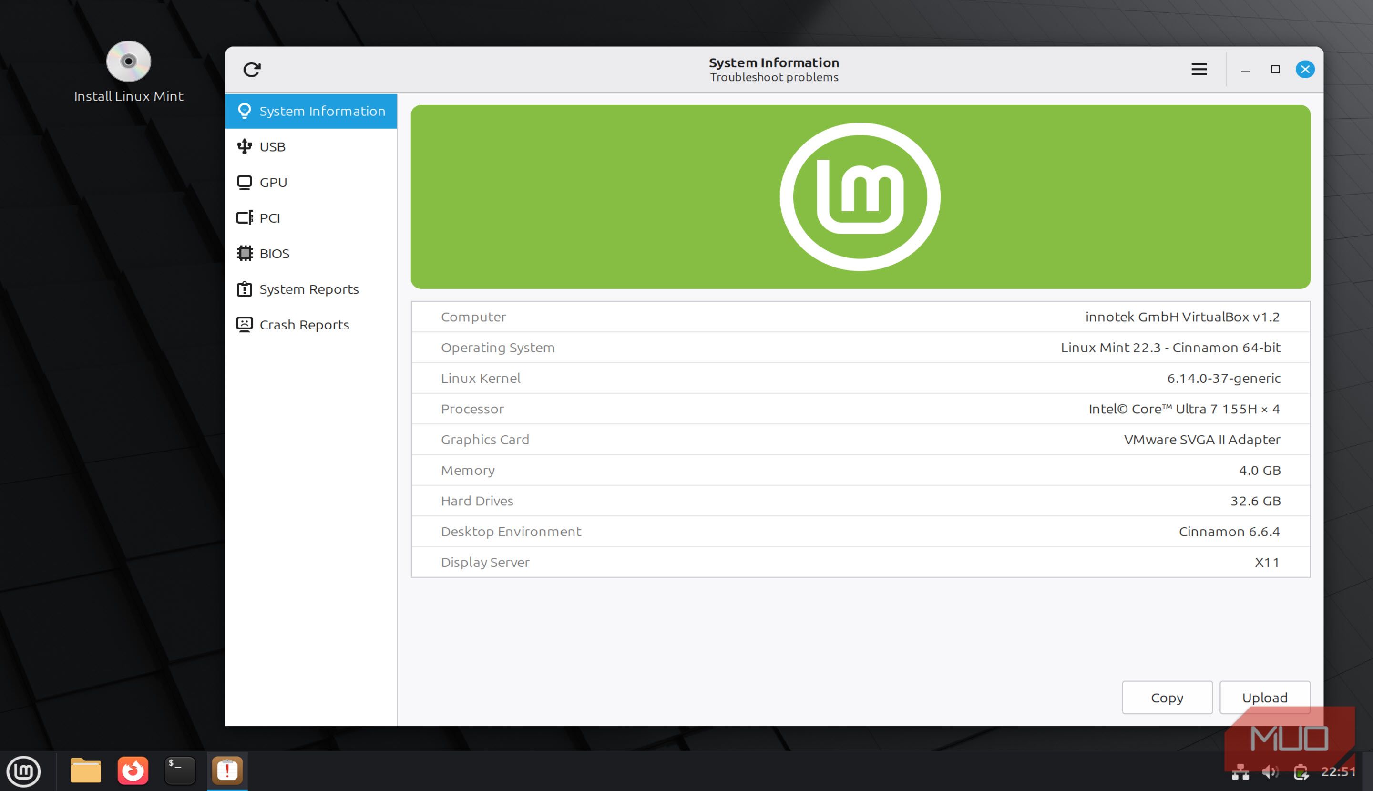Show the BIOS information page
This screenshot has height=791, width=1373.
[311, 253]
